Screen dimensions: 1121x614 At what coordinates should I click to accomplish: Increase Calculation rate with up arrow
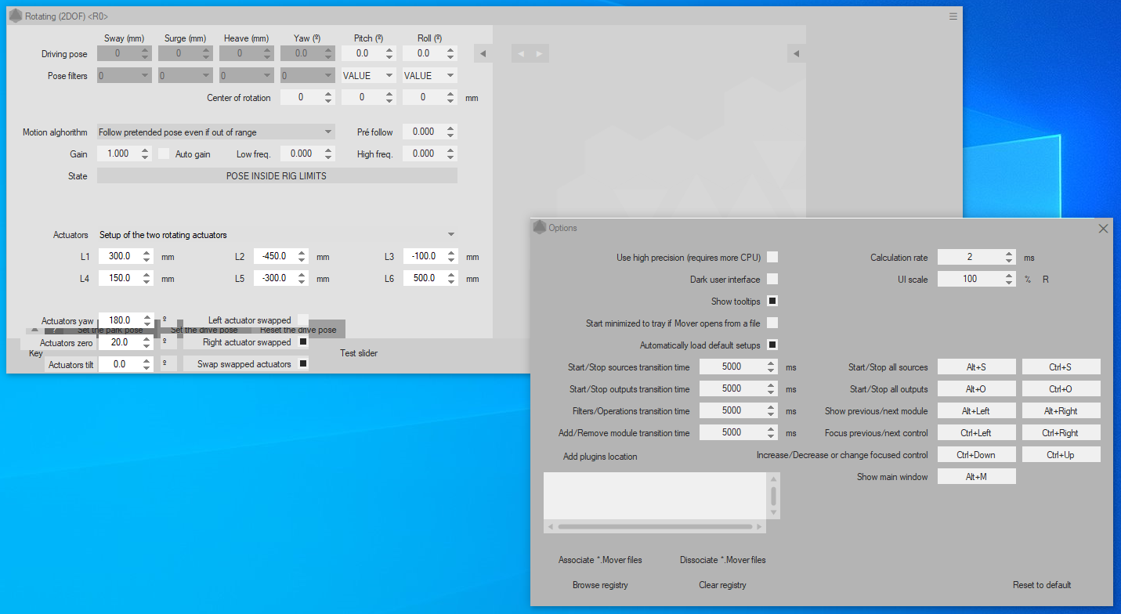(x=1009, y=254)
